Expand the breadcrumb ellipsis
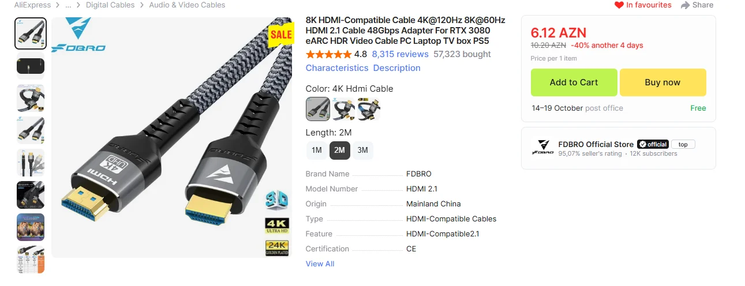The height and width of the screenshot is (286, 745). click(x=68, y=5)
